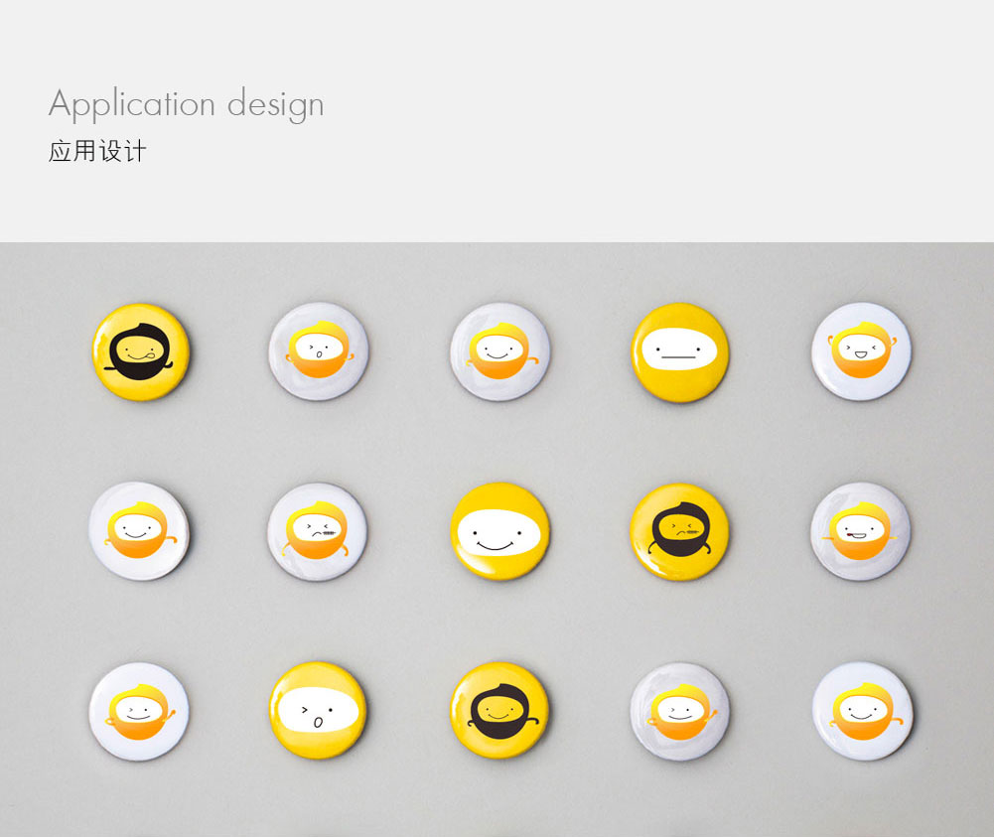The width and height of the screenshot is (994, 837).
Task: Click the black-hooded smiling character on yellow badge
Action: (499, 710)
